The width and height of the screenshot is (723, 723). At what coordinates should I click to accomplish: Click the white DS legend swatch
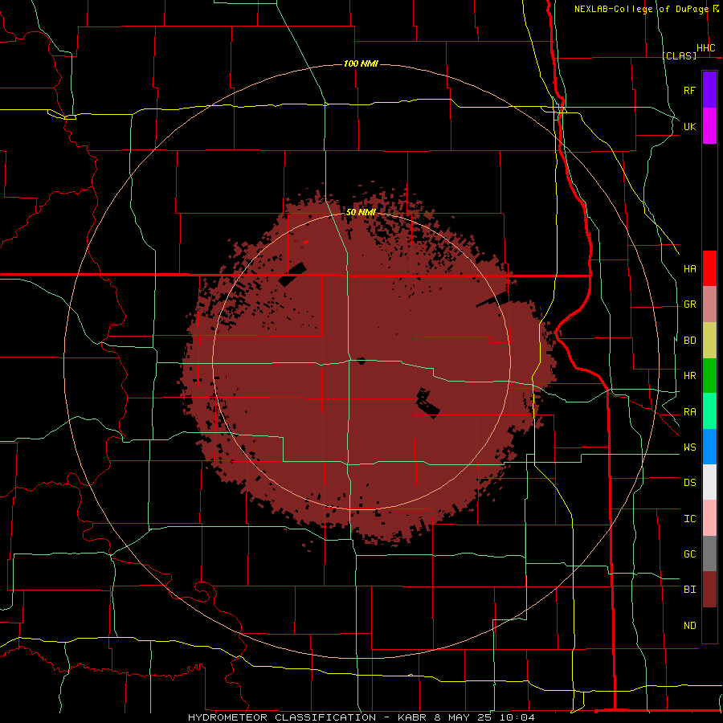709,482
